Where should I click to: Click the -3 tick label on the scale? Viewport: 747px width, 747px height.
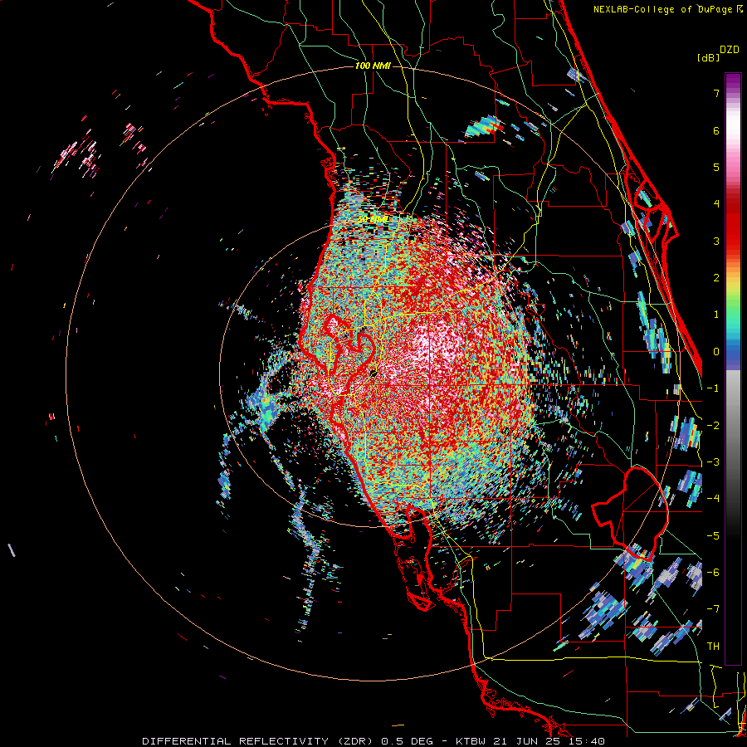click(x=713, y=462)
